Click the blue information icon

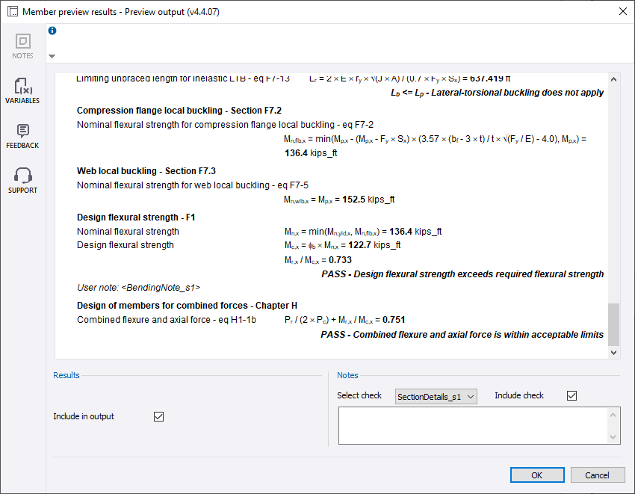pos(52,31)
